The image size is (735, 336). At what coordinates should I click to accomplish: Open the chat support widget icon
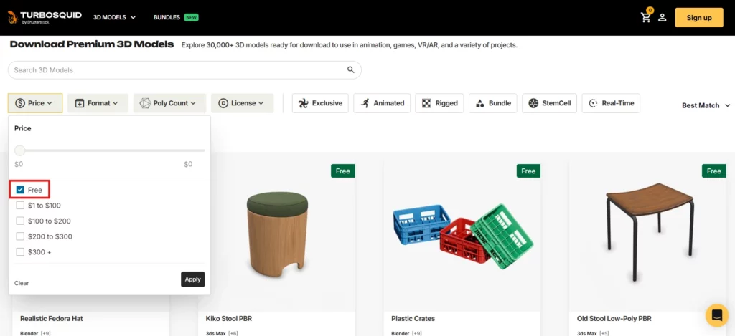coord(716,315)
